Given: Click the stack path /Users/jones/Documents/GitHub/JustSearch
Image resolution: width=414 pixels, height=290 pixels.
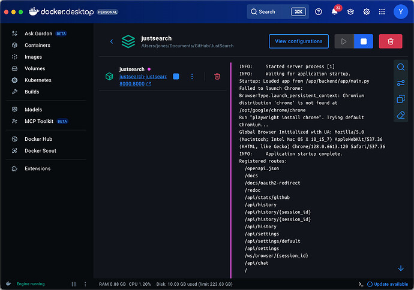Looking at the screenshot, I should pos(187,46).
